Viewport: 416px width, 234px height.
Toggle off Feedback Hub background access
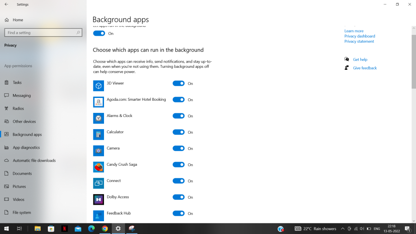click(x=179, y=213)
